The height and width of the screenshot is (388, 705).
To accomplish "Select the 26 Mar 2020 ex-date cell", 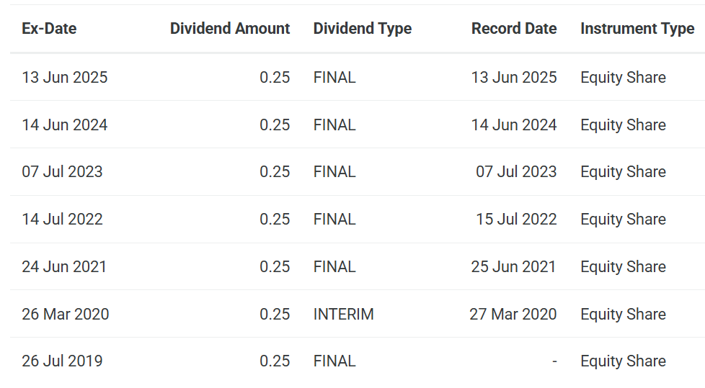I will (x=66, y=315).
